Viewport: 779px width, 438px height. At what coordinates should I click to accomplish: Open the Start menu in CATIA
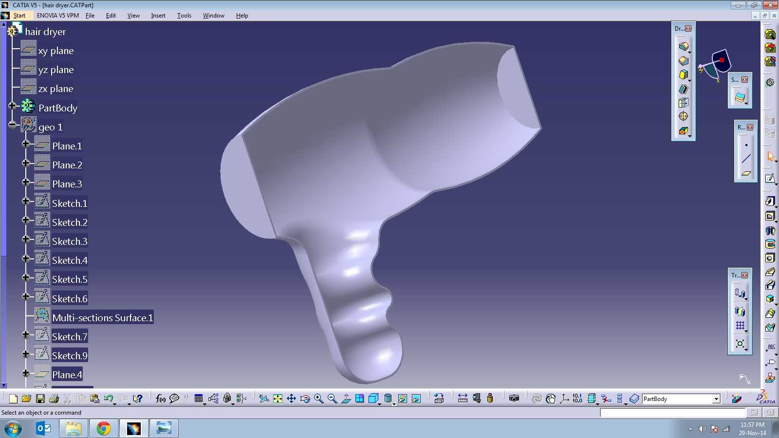(19, 16)
